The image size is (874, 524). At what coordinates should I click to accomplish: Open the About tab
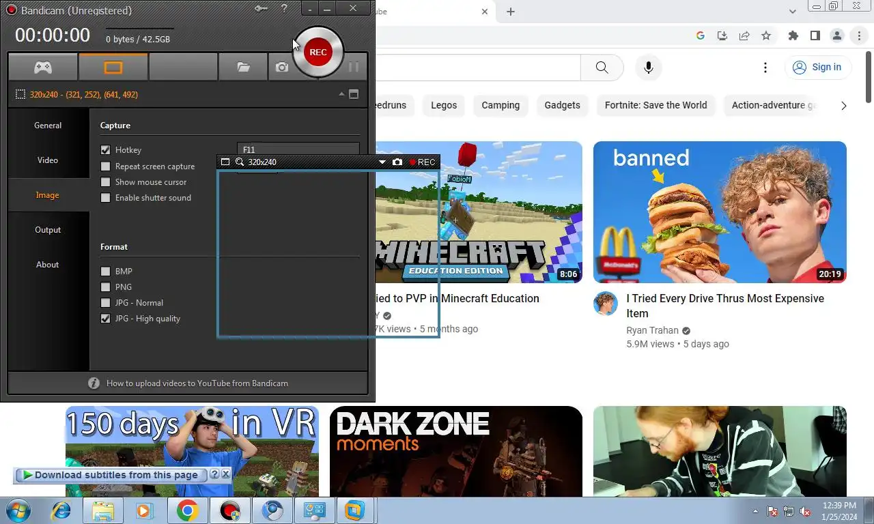[48, 265]
